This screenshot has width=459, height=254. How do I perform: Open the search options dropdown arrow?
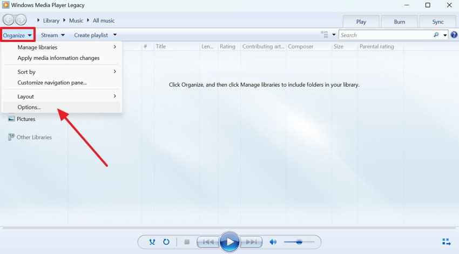point(445,36)
